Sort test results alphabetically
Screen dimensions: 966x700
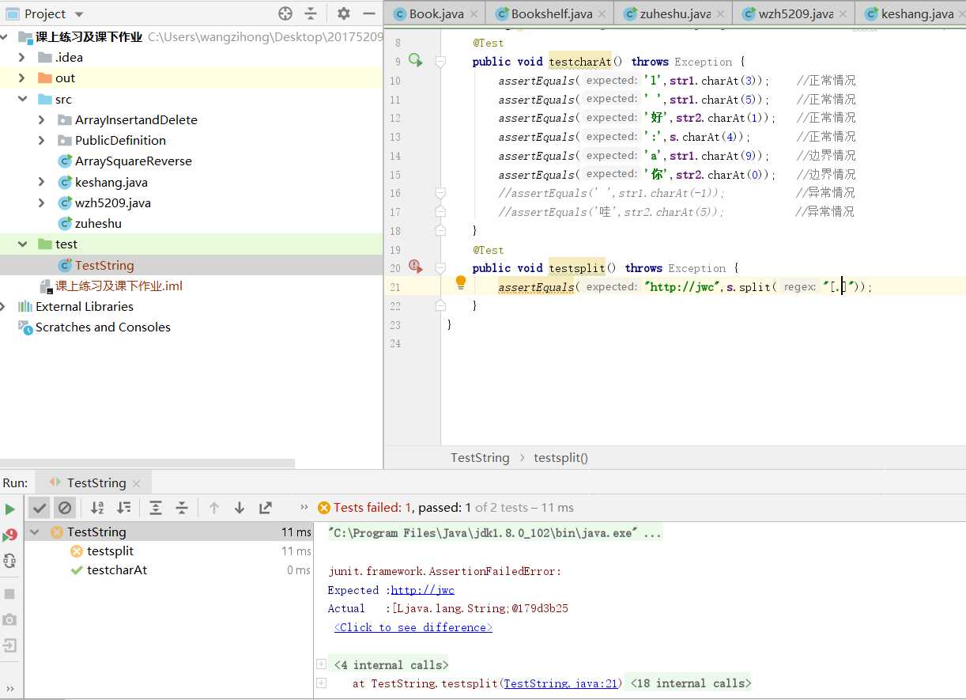pyautogui.click(x=97, y=508)
